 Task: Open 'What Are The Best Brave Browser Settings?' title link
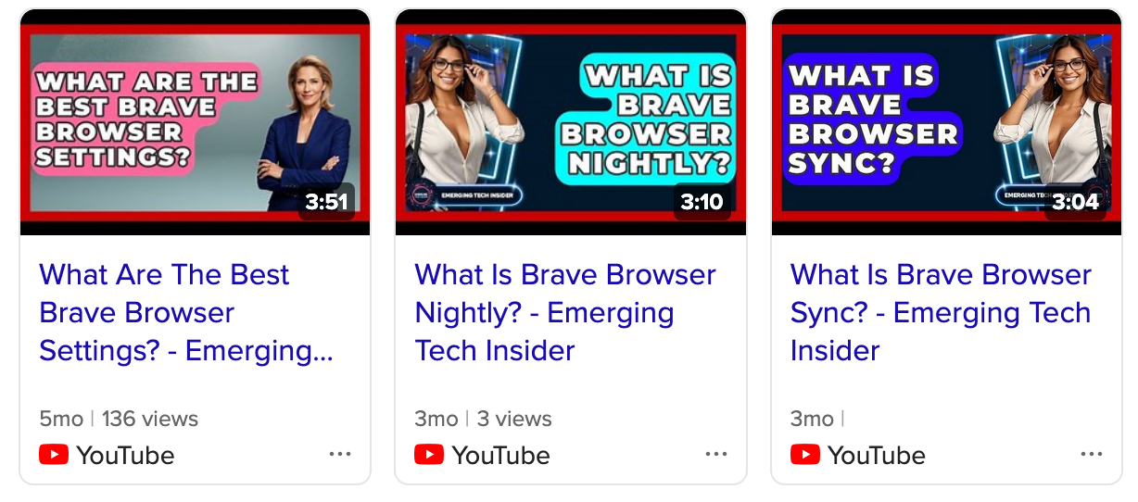(x=186, y=313)
